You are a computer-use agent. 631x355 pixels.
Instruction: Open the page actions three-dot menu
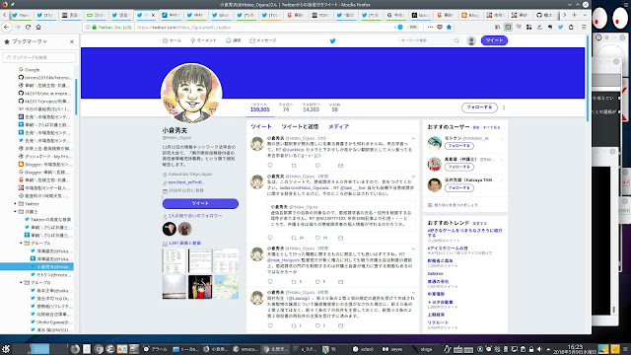coord(430,27)
